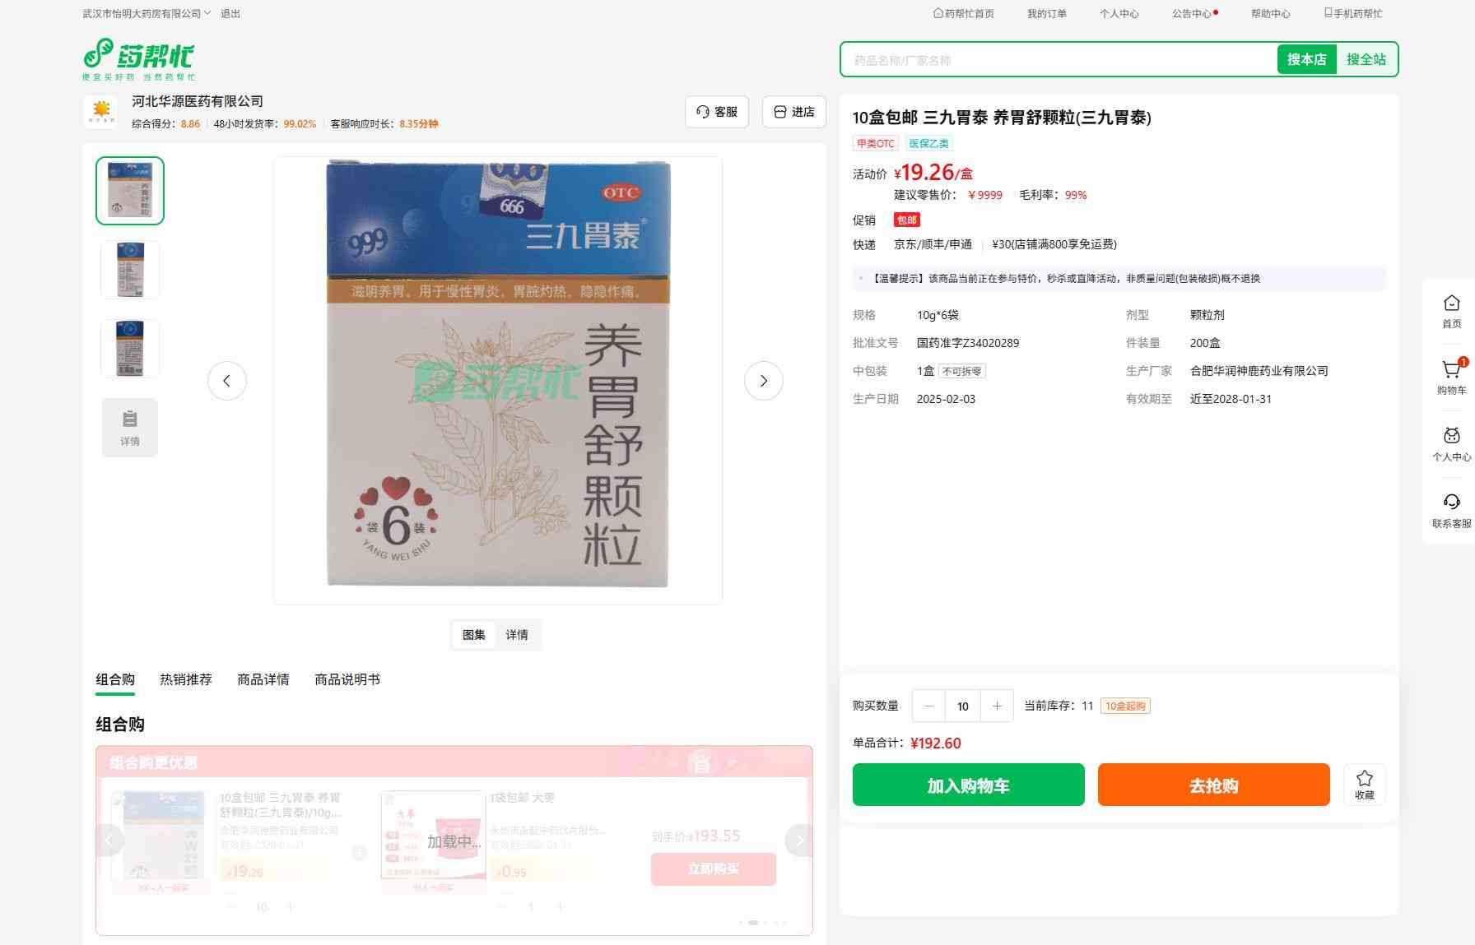Image resolution: width=1475 pixels, height=945 pixels.
Task: Show next product image with right arrow
Action: point(763,381)
